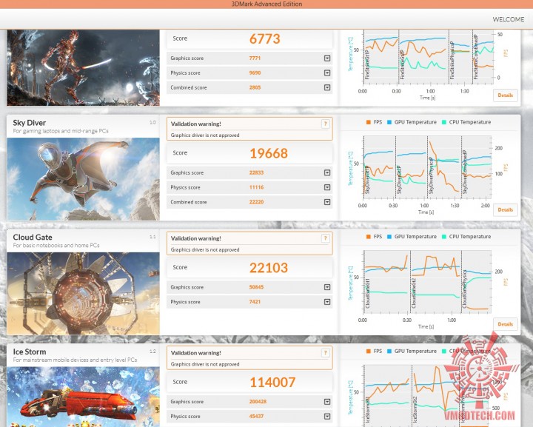Click Fire Strike score value 6773
The image size is (533, 427).
265,38
